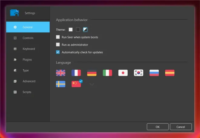Expand more languages with the chevron

click(x=92, y=84)
